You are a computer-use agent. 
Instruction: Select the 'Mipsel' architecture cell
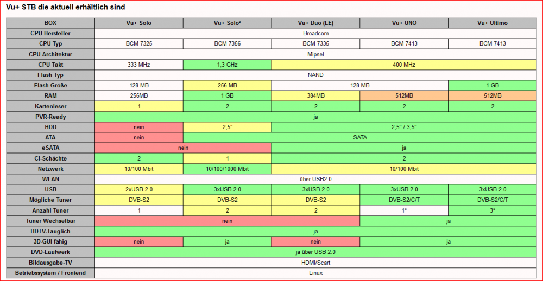point(315,54)
